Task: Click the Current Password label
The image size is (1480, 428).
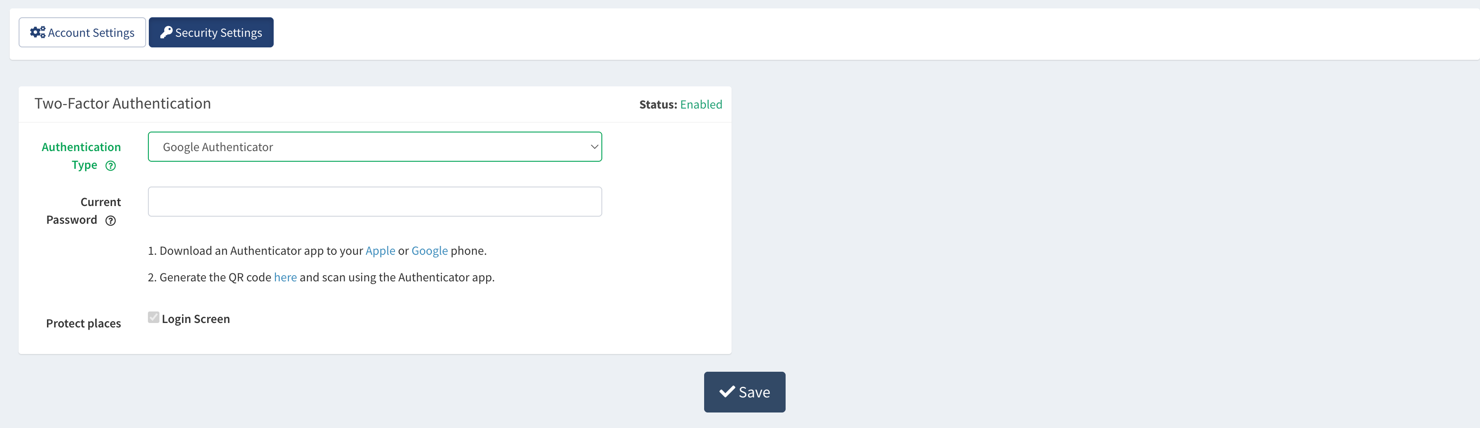Action: click(83, 211)
